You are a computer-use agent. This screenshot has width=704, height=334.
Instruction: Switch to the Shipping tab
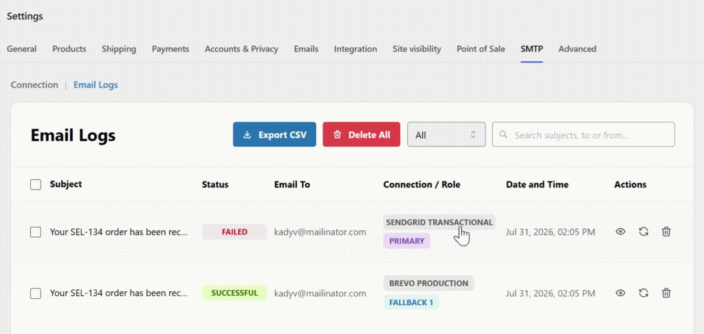click(119, 49)
